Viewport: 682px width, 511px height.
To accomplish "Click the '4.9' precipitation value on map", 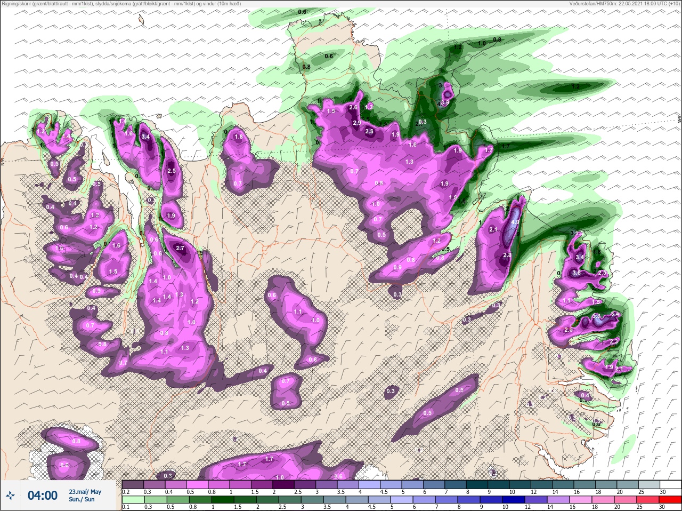I will [x=515, y=222].
